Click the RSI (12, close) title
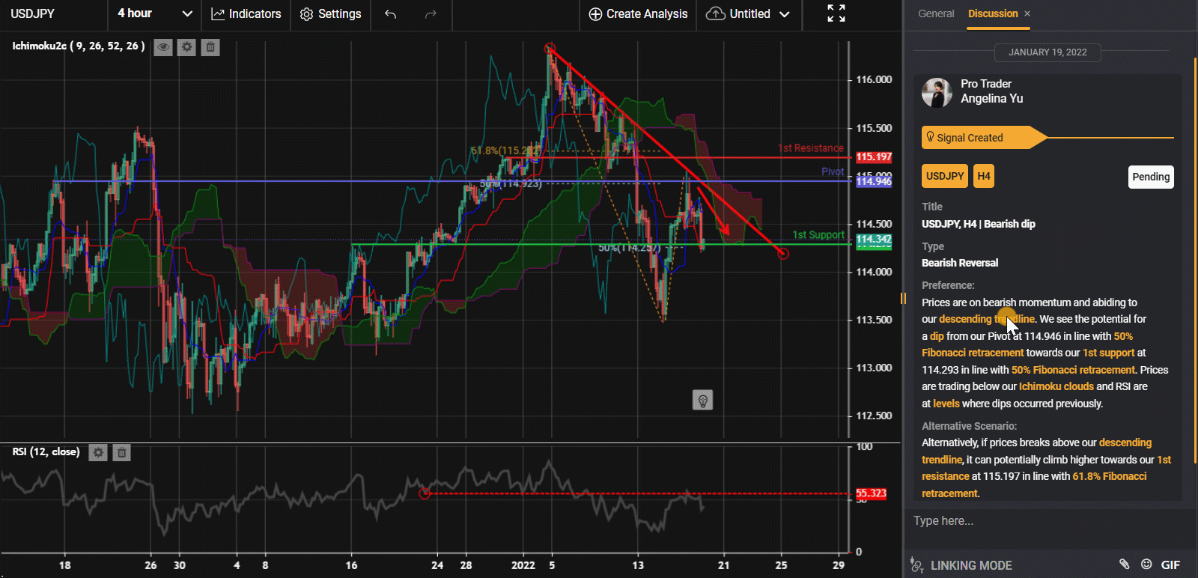1198x578 pixels. [46, 451]
